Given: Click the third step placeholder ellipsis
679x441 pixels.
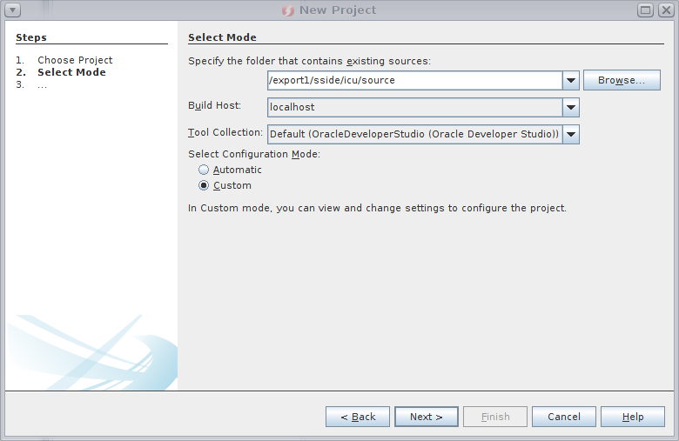Looking at the screenshot, I should pyautogui.click(x=42, y=84).
